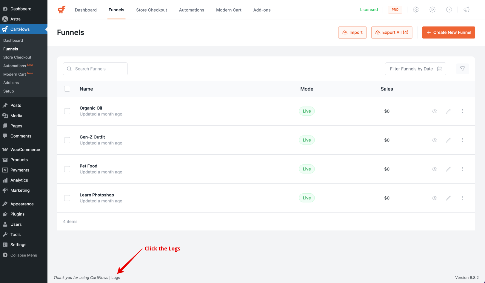
Task: Preview the Gen-Z Outfit funnel via eye icon
Action: [435, 140]
